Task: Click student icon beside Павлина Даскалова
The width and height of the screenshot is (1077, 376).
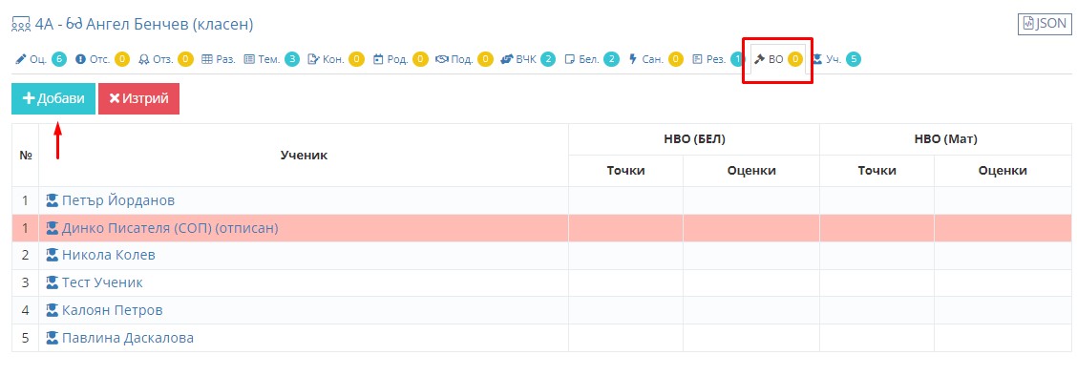Action: [53, 338]
